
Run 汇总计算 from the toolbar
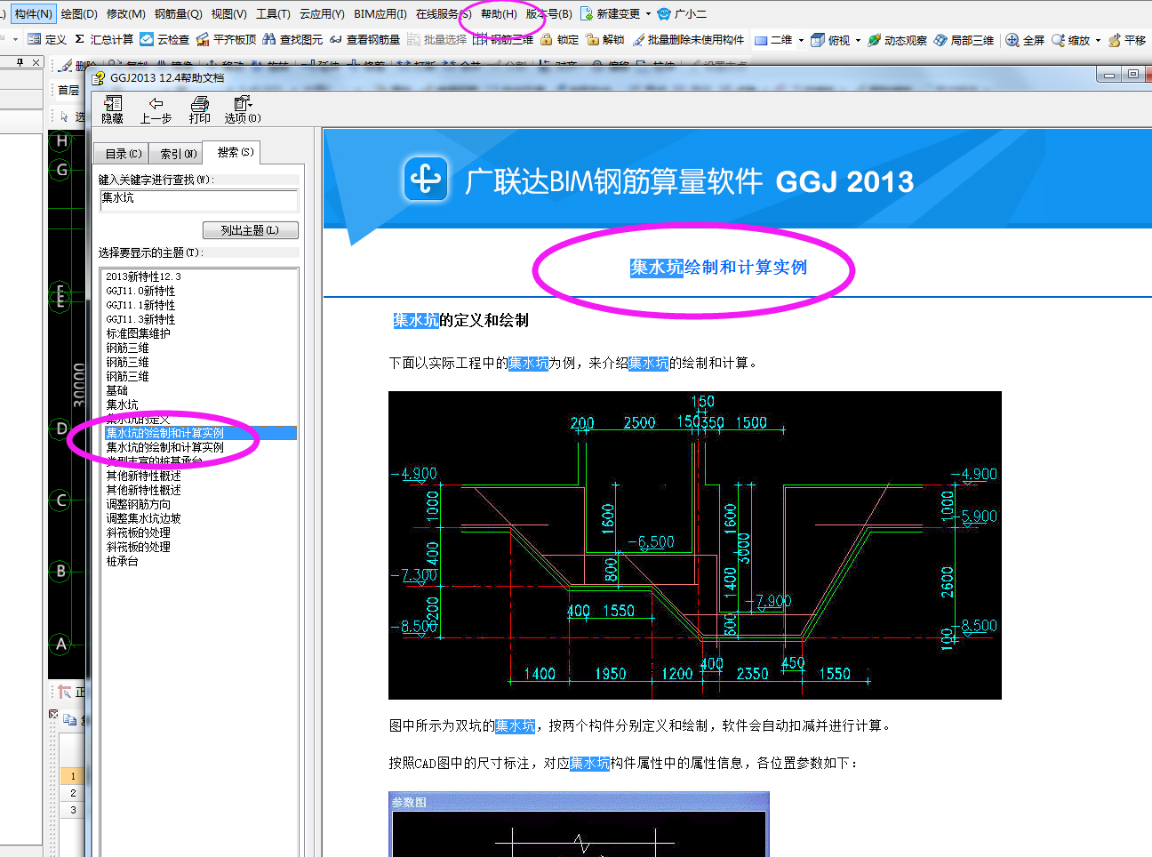103,40
